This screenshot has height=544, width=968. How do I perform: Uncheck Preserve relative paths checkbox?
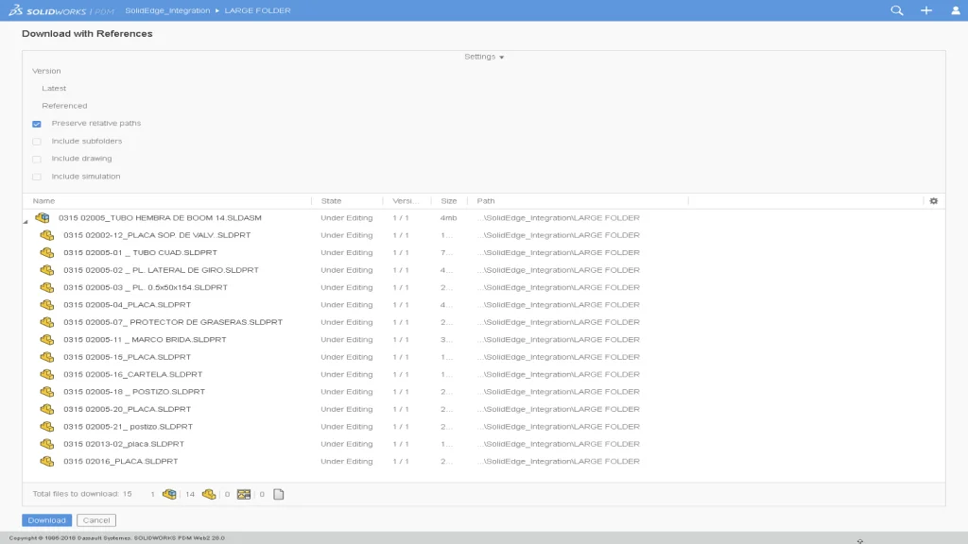[37, 124]
